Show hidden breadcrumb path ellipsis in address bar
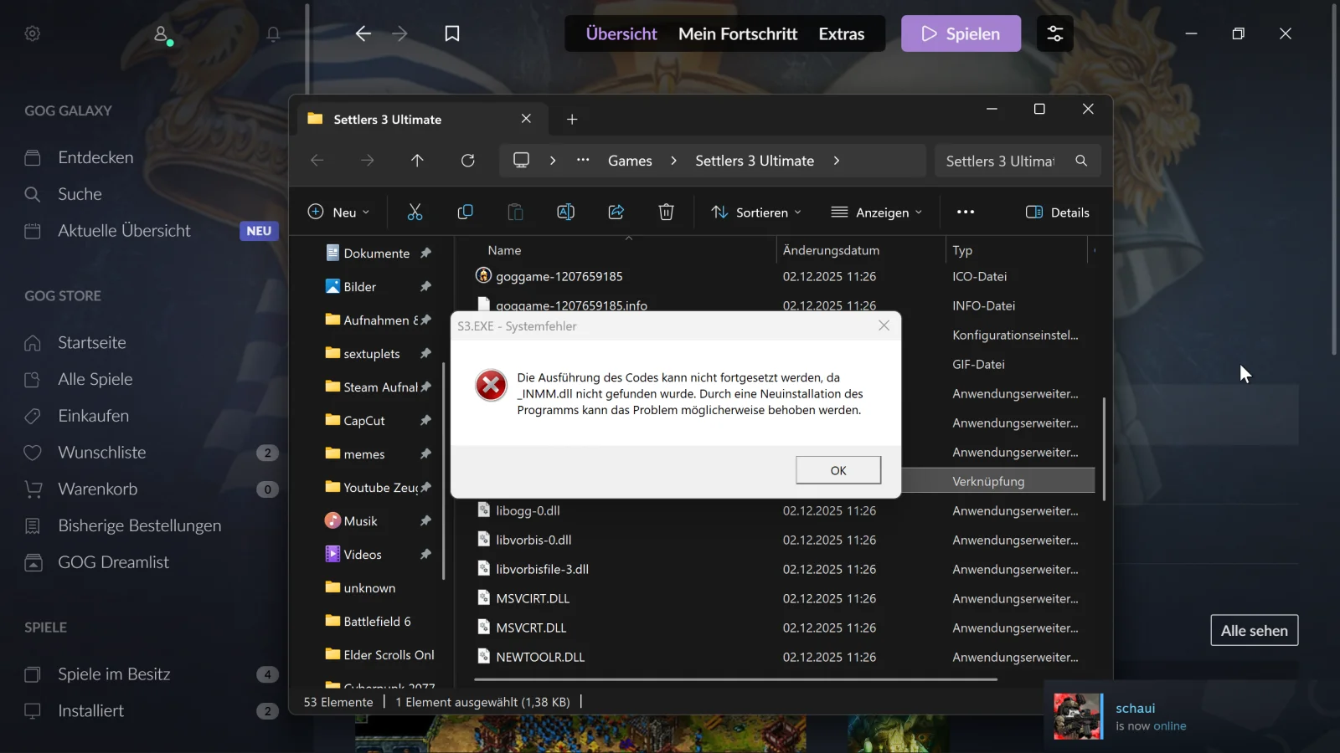 click(583, 161)
